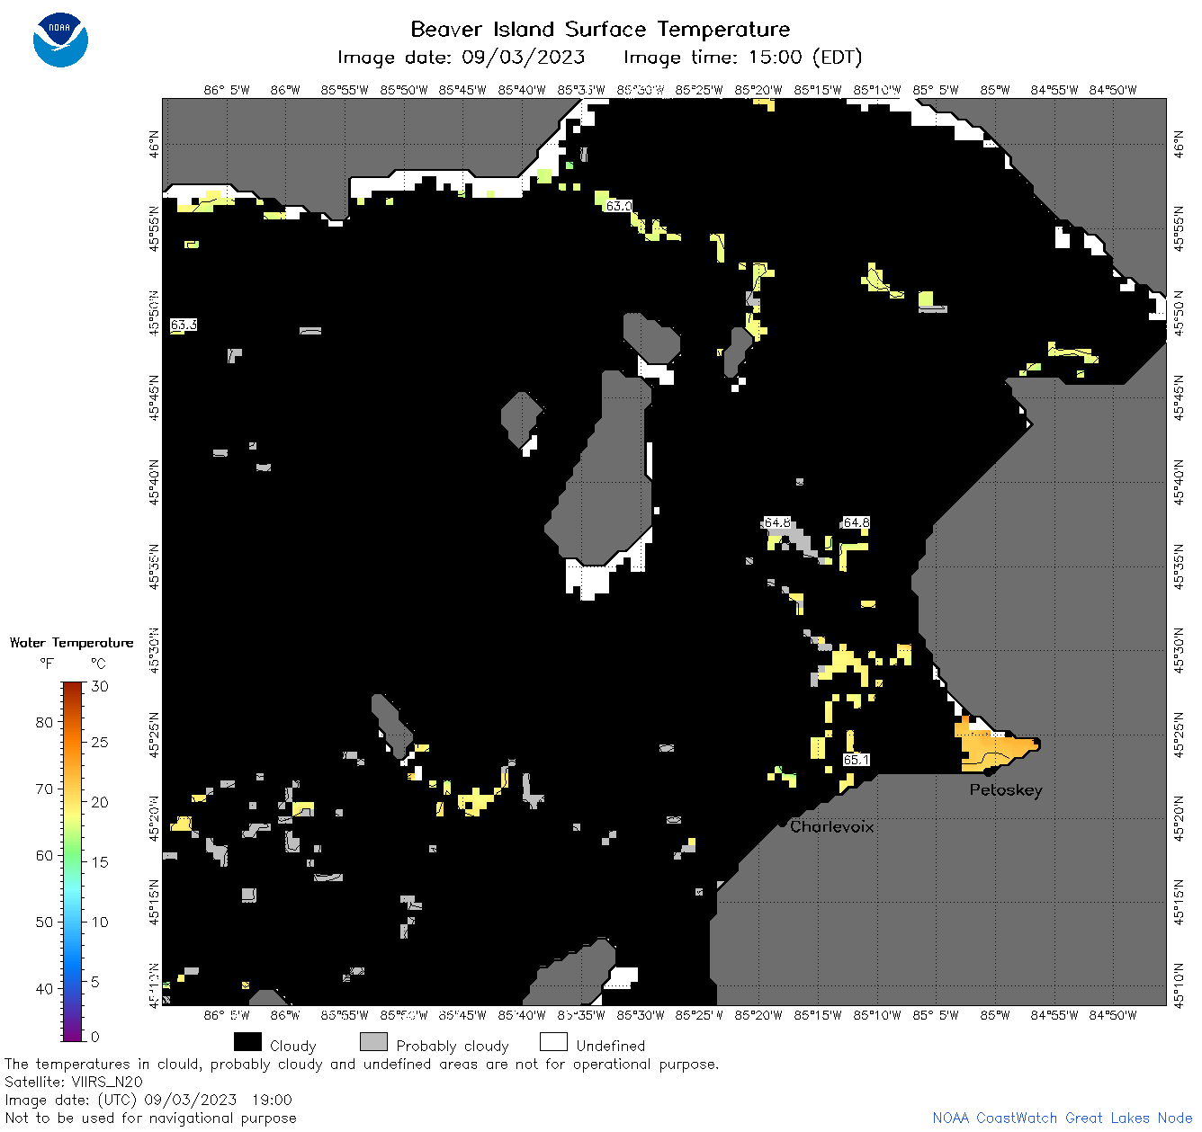The height and width of the screenshot is (1132, 1202).
Task: Click the right axis 45°25'N latitude label
Action: (x=1180, y=735)
